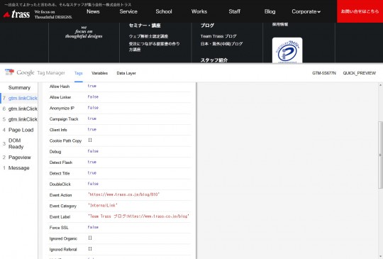Open the Staff page
The width and height of the screenshot is (383, 259).
coord(235,11)
